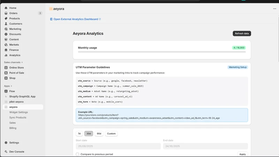Screen dimensions: 279x157
Task: Click the Start date field
Action: [118, 146]
